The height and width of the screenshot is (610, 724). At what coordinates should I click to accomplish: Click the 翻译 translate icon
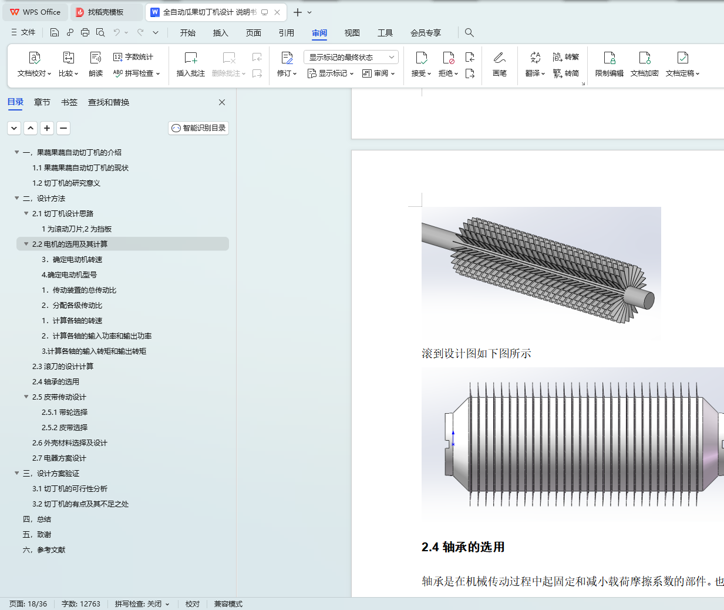535,58
